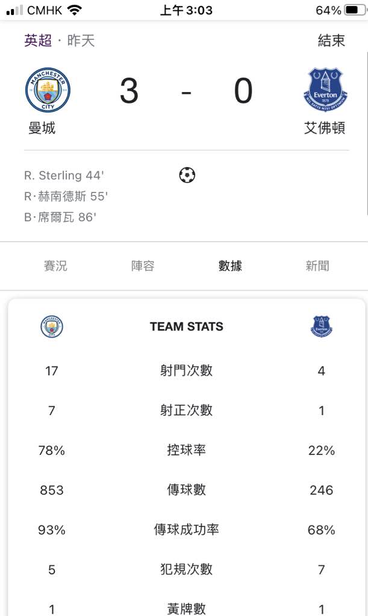Tap the B·席爾瓦 86' goal entry
The width and height of the screenshot is (368, 616).
60,217
